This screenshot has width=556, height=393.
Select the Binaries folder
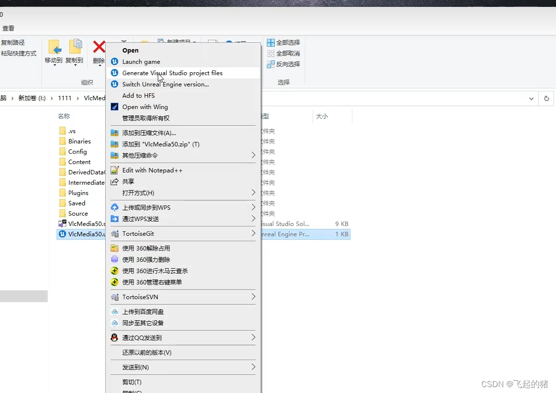80,141
